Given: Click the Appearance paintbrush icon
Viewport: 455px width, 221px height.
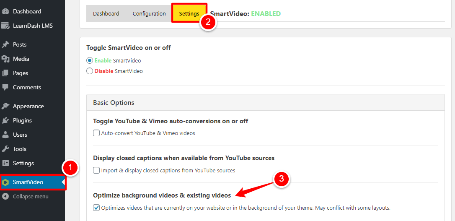Looking at the screenshot, I should click(5, 106).
